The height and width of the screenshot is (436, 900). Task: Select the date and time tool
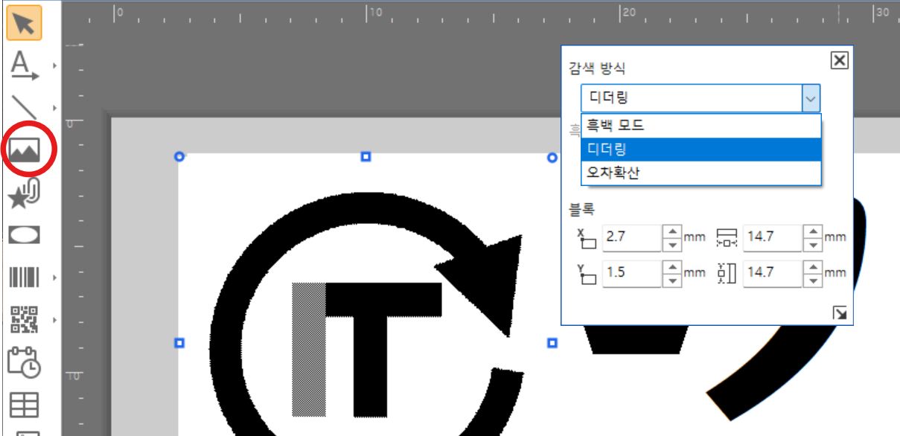click(25, 362)
